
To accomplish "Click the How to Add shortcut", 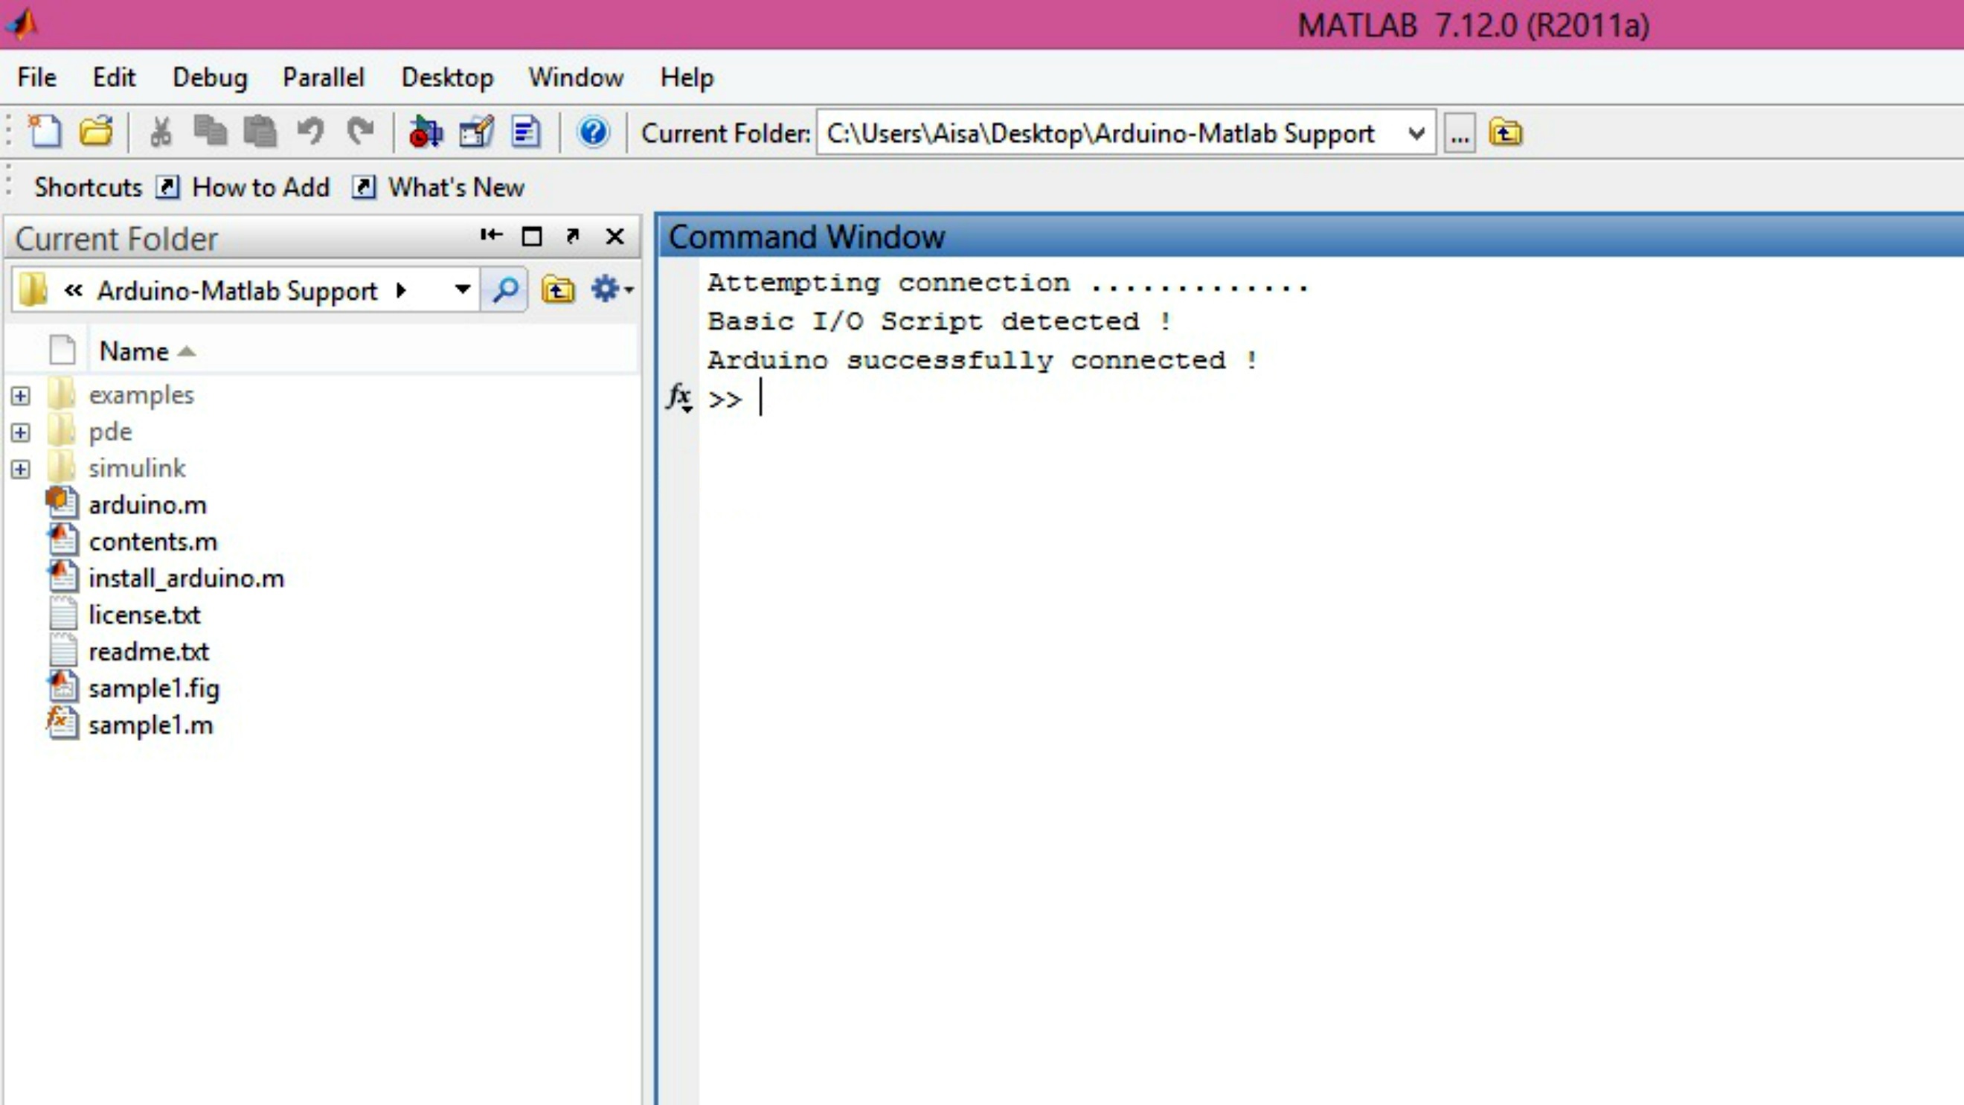I will point(243,187).
